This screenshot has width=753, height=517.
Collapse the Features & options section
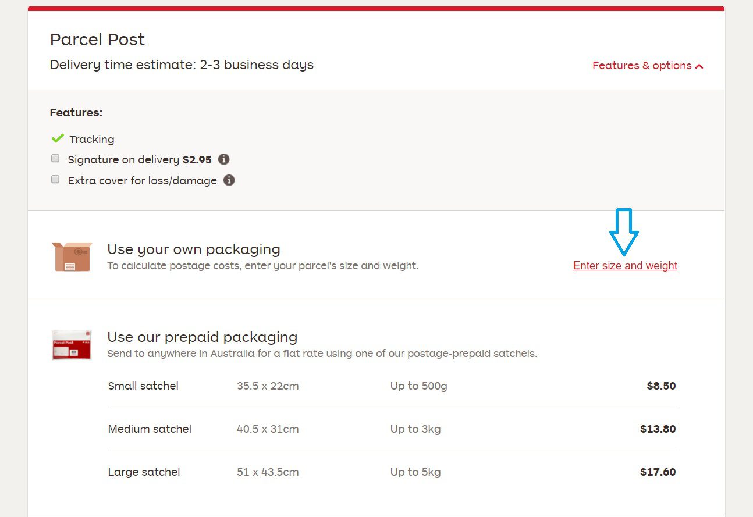(647, 65)
